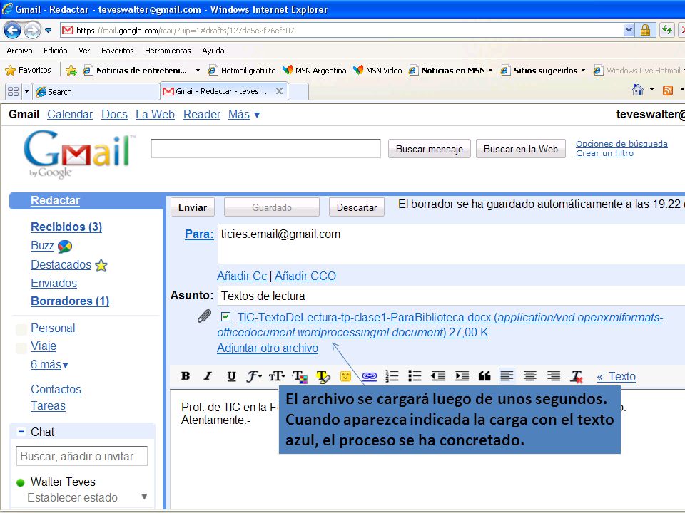Decrease indent of the paragraph

pyautogui.click(x=437, y=375)
